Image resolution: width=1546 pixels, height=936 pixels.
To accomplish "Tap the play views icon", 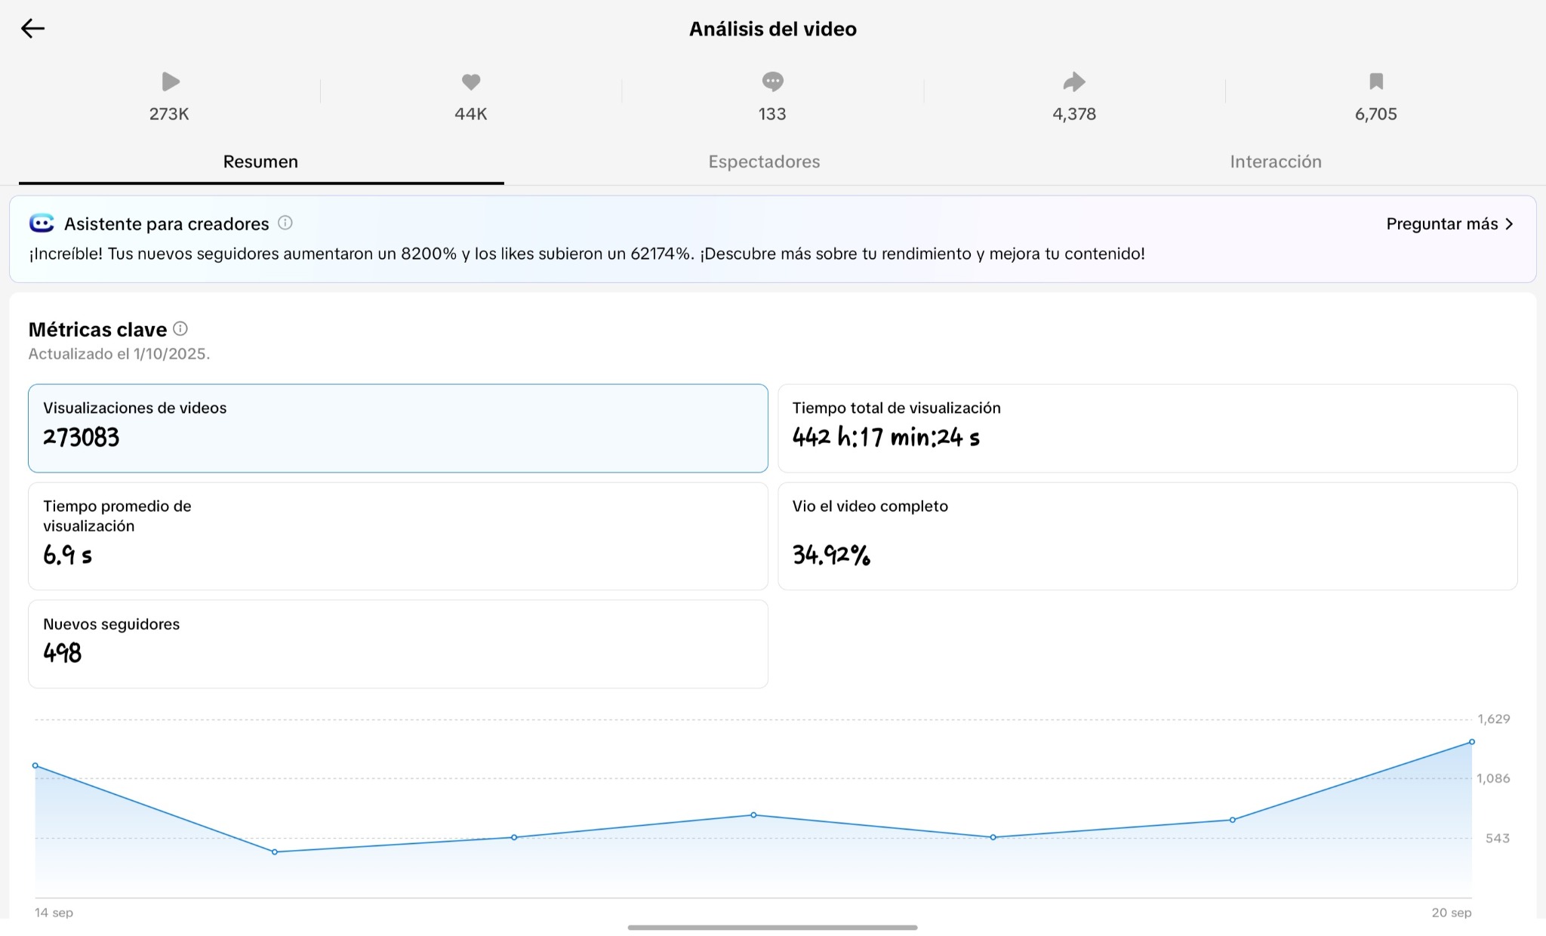I will point(170,82).
